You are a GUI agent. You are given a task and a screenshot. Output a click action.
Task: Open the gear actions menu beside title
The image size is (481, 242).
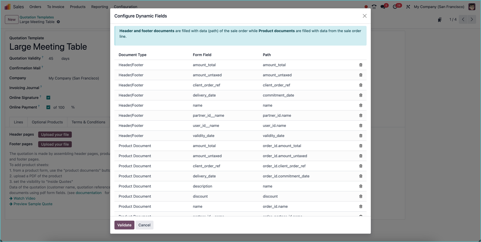(58, 22)
